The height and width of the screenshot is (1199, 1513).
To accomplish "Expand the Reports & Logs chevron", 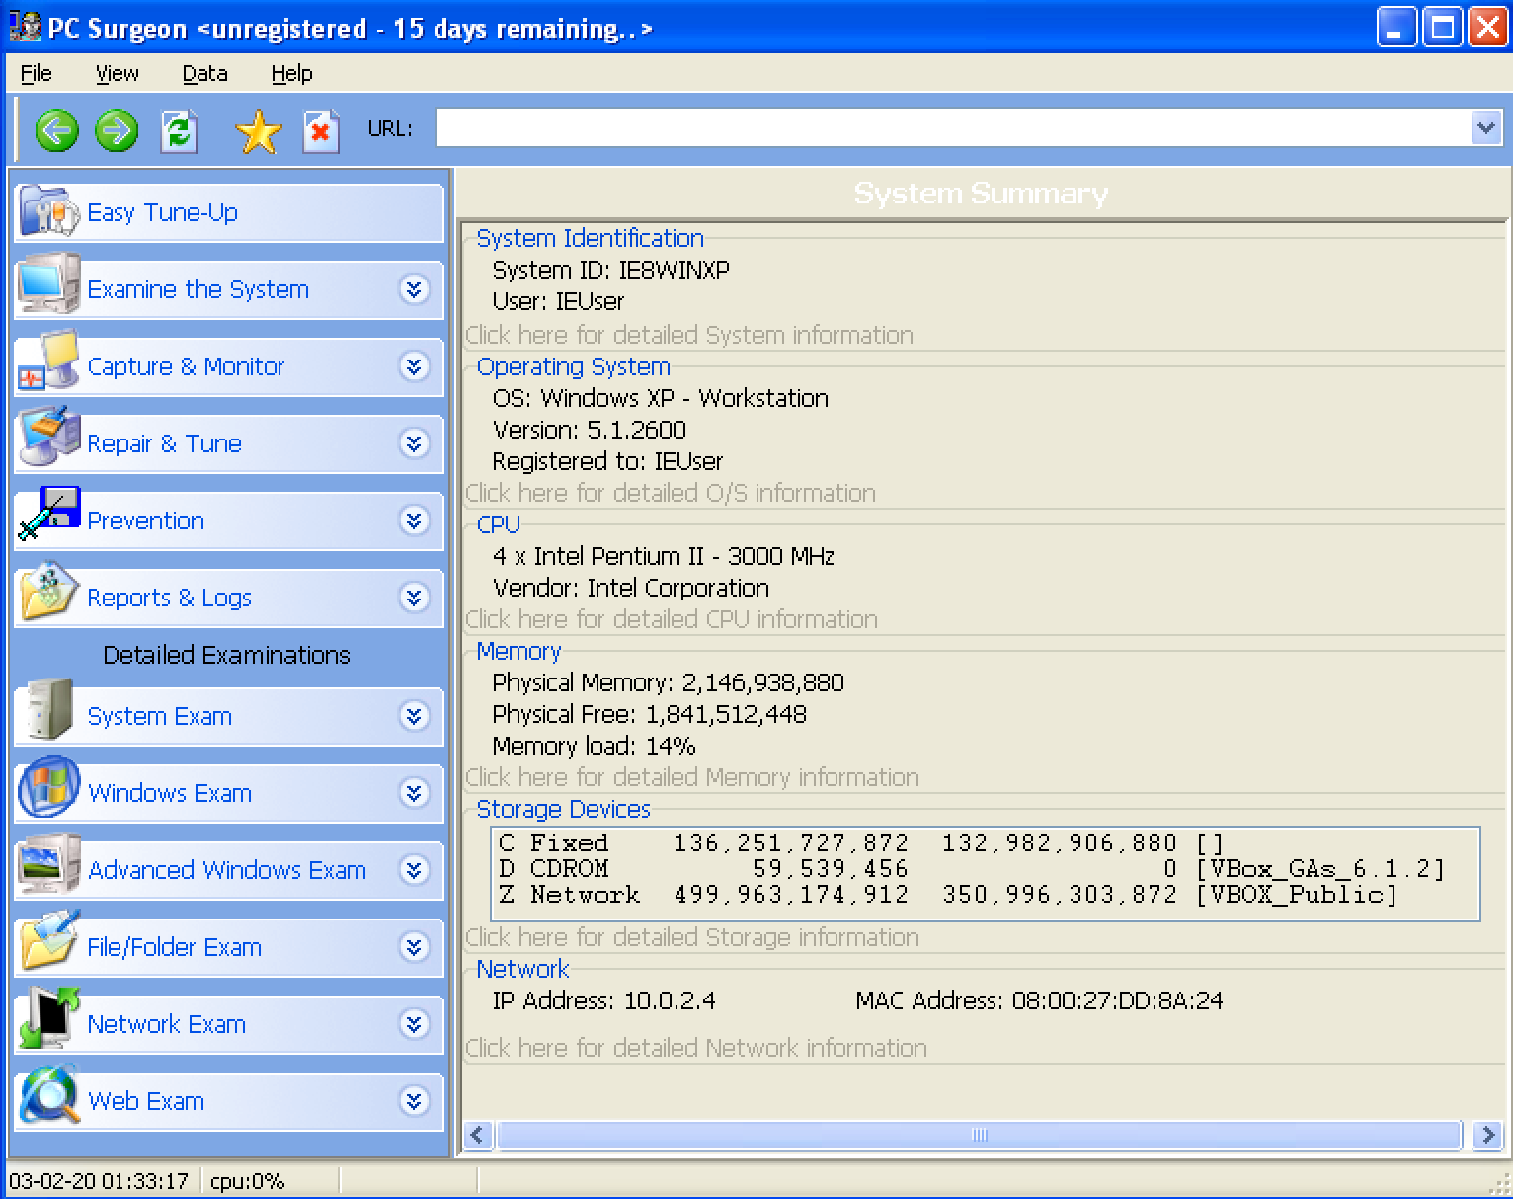I will (414, 598).
